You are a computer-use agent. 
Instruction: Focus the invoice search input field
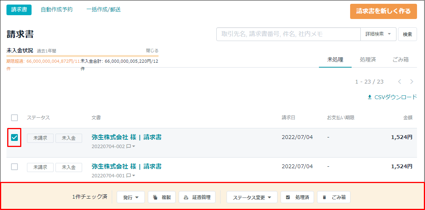point(288,34)
